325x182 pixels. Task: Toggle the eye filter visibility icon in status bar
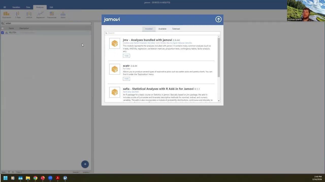click(x=13, y=172)
